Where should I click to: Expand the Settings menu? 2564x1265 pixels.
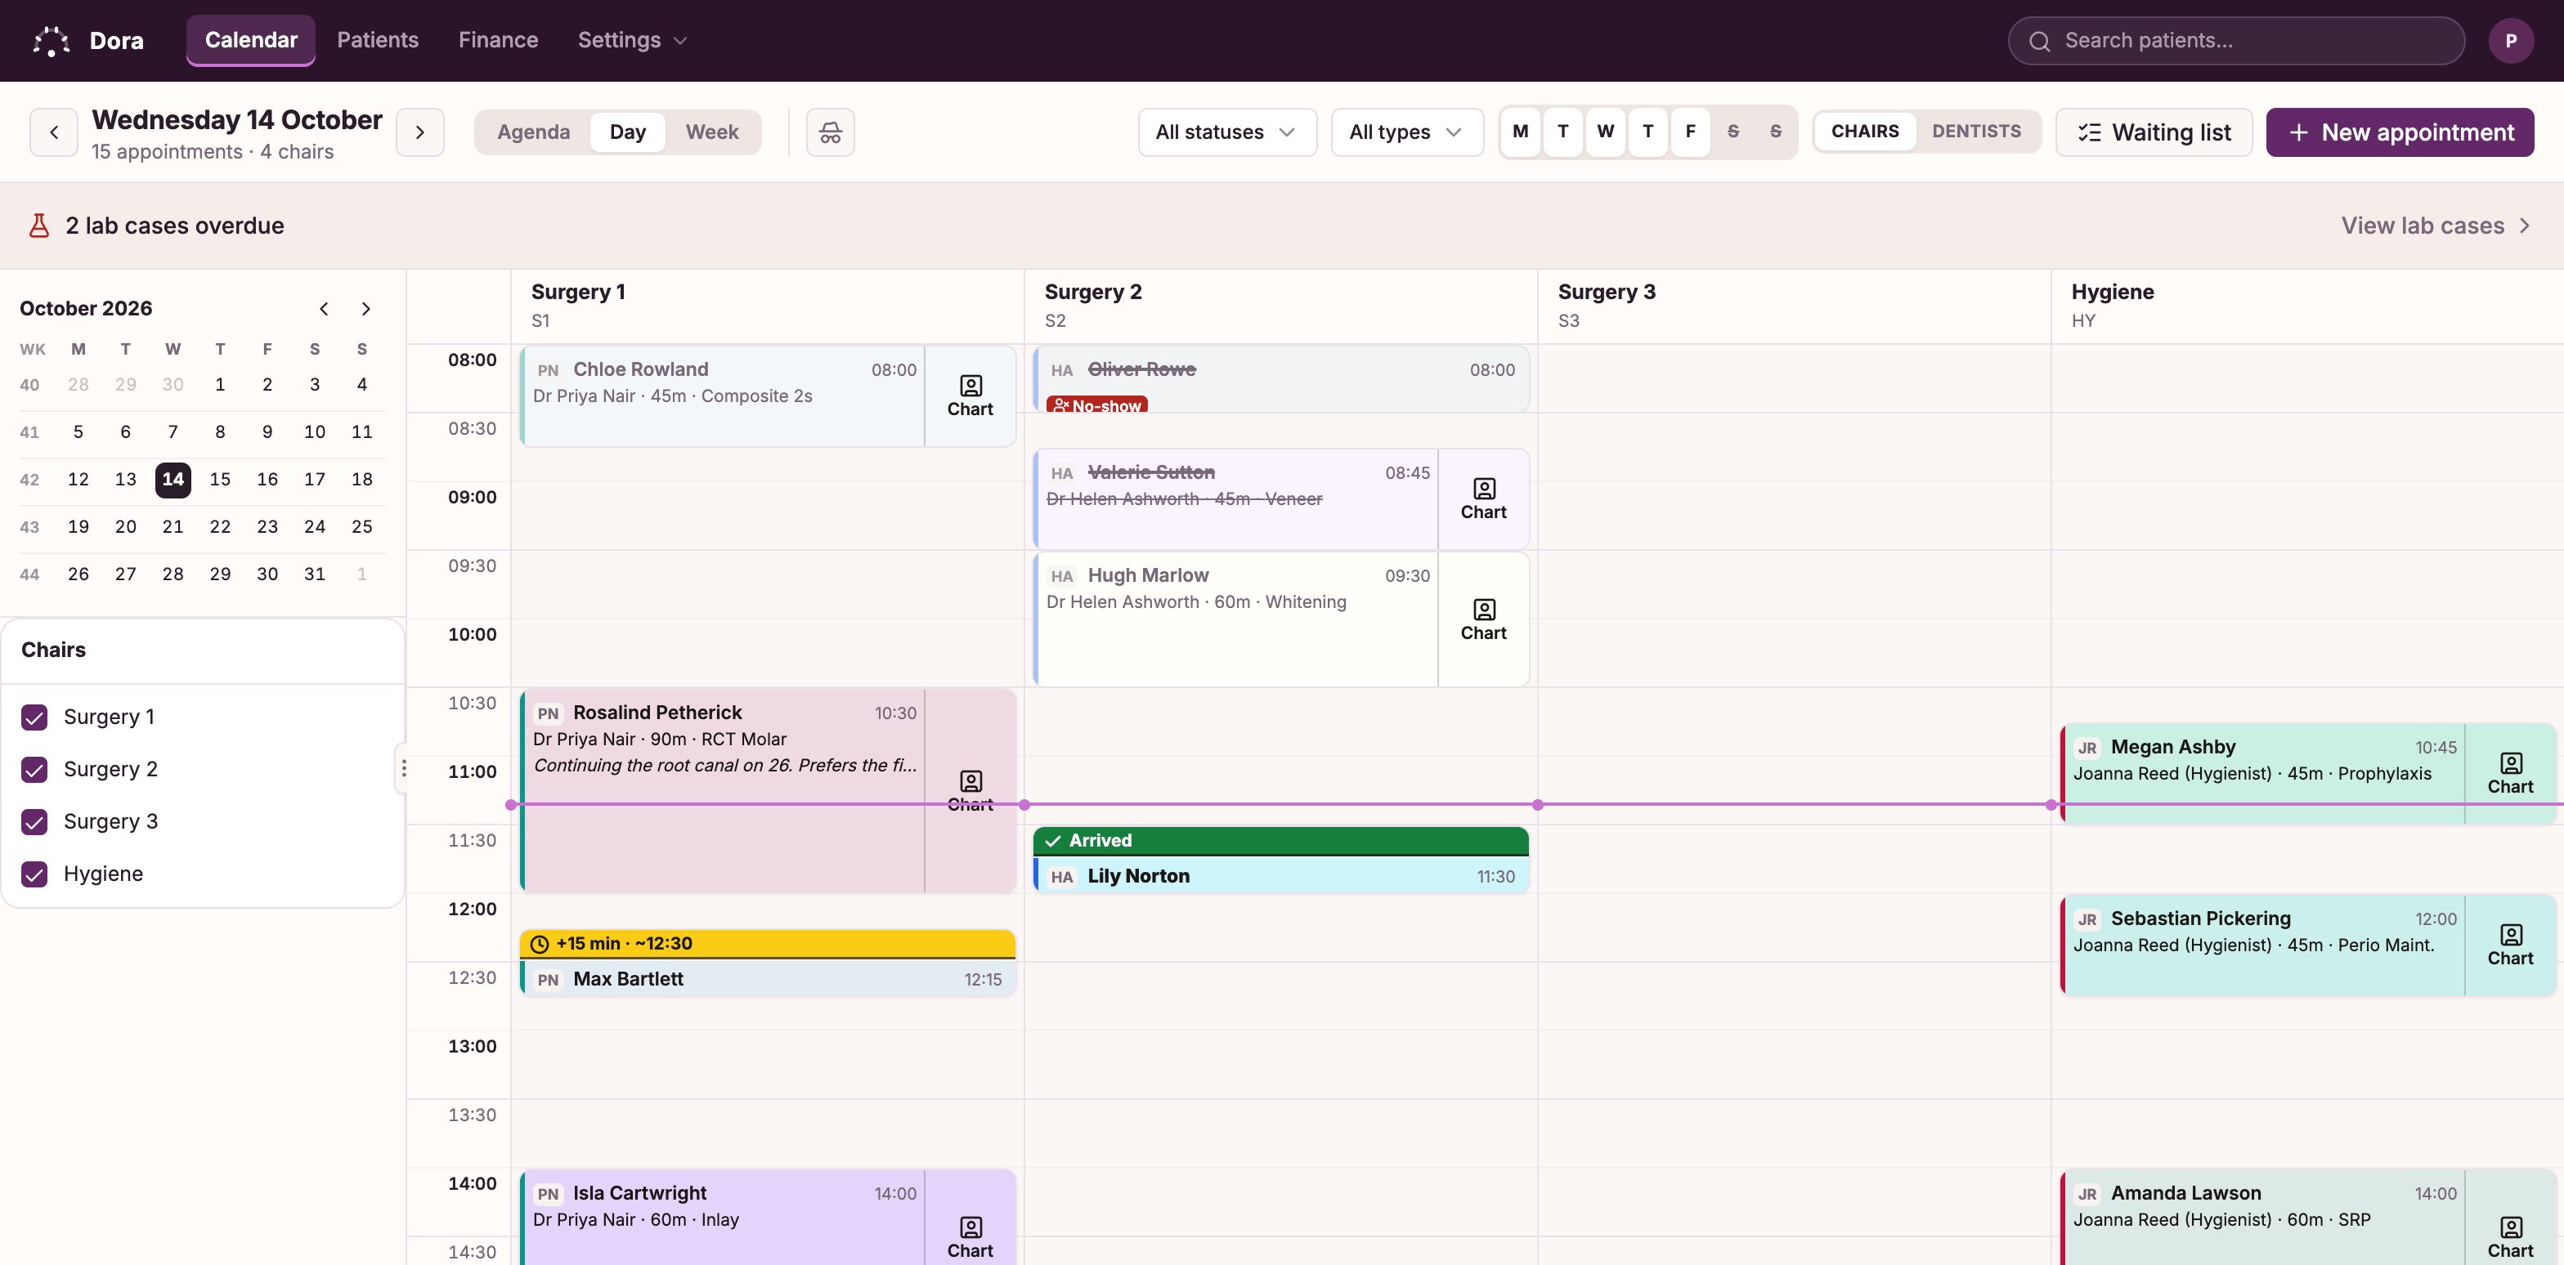point(632,41)
